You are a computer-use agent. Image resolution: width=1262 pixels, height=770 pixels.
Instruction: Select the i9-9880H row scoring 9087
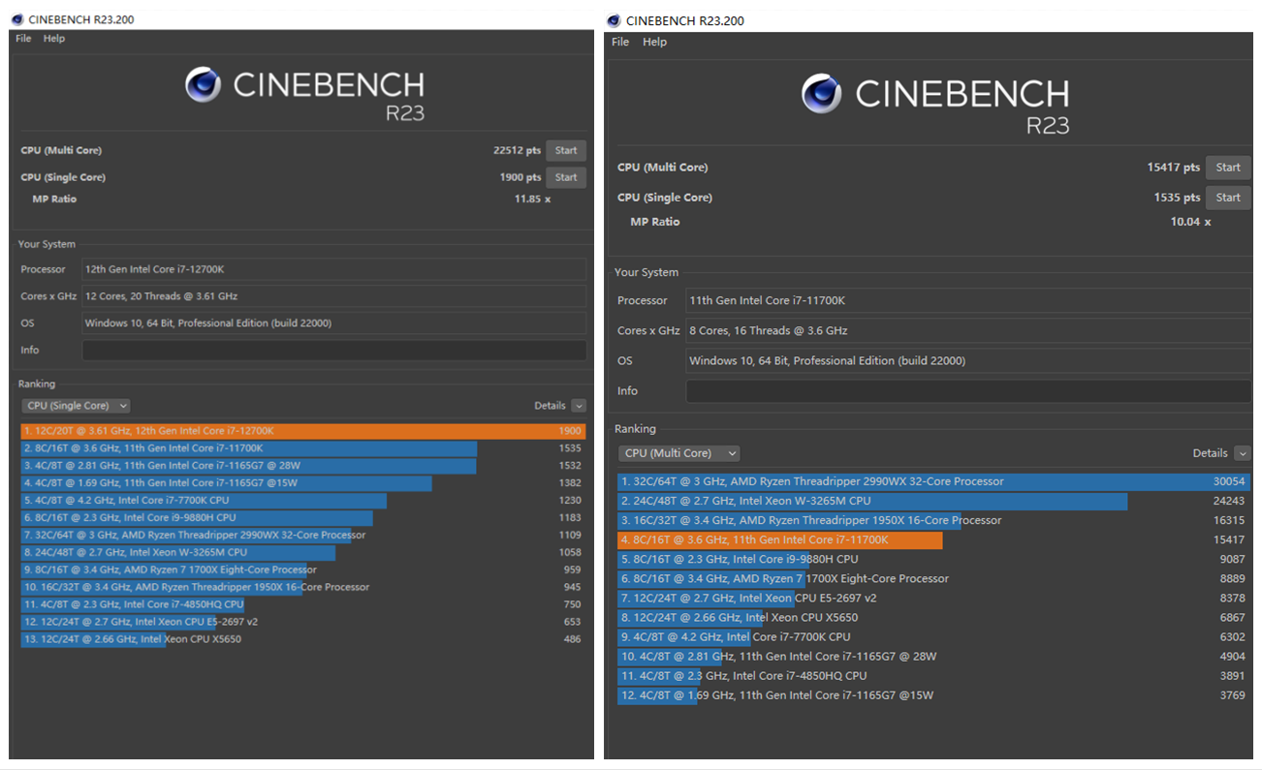[934, 559]
